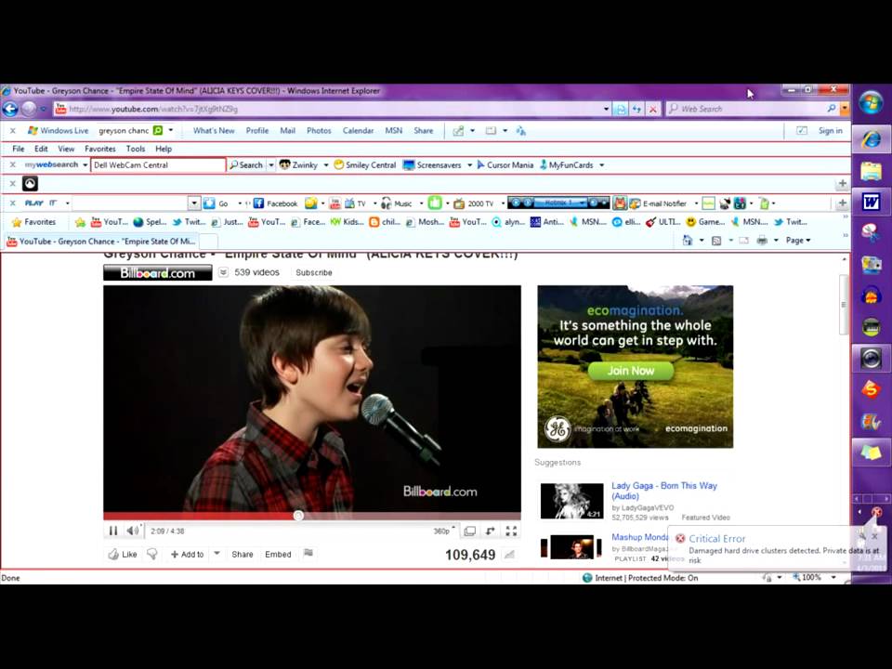The width and height of the screenshot is (892, 669).
Task: Click the Share button under video
Action: (x=243, y=554)
